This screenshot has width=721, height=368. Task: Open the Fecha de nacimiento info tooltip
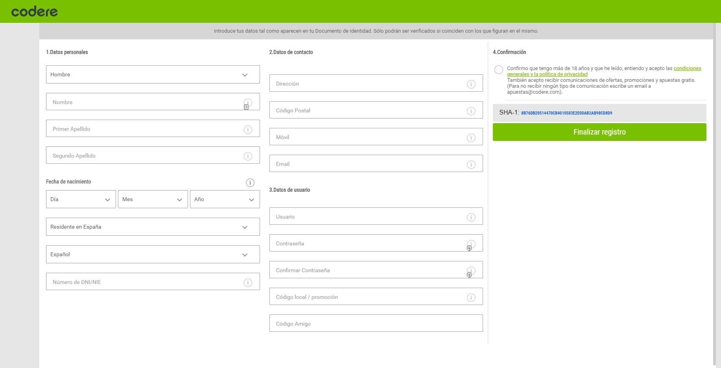coord(250,182)
